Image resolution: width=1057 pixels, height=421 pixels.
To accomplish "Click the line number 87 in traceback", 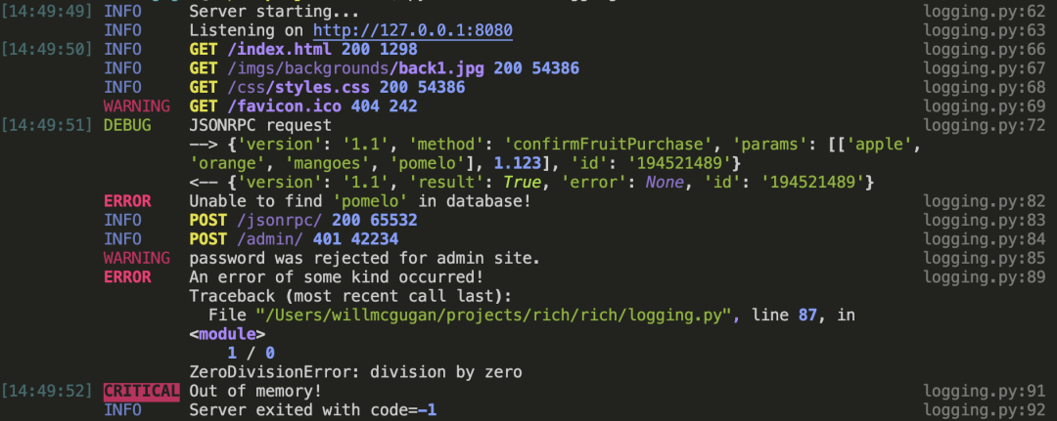I will click(x=807, y=315).
